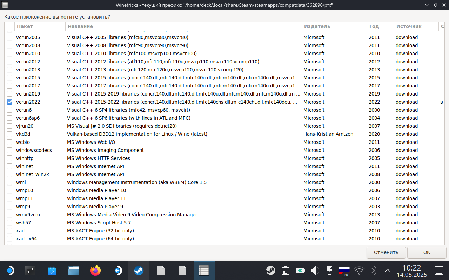Minimize the Winetricks window
The height and width of the screenshot is (280, 449).
(x=427, y=5)
